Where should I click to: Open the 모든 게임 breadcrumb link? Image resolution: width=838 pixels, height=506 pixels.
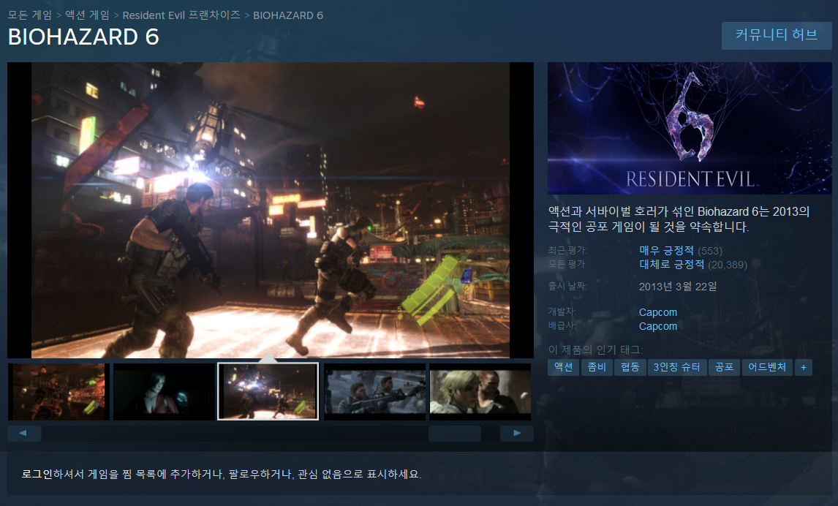30,15
